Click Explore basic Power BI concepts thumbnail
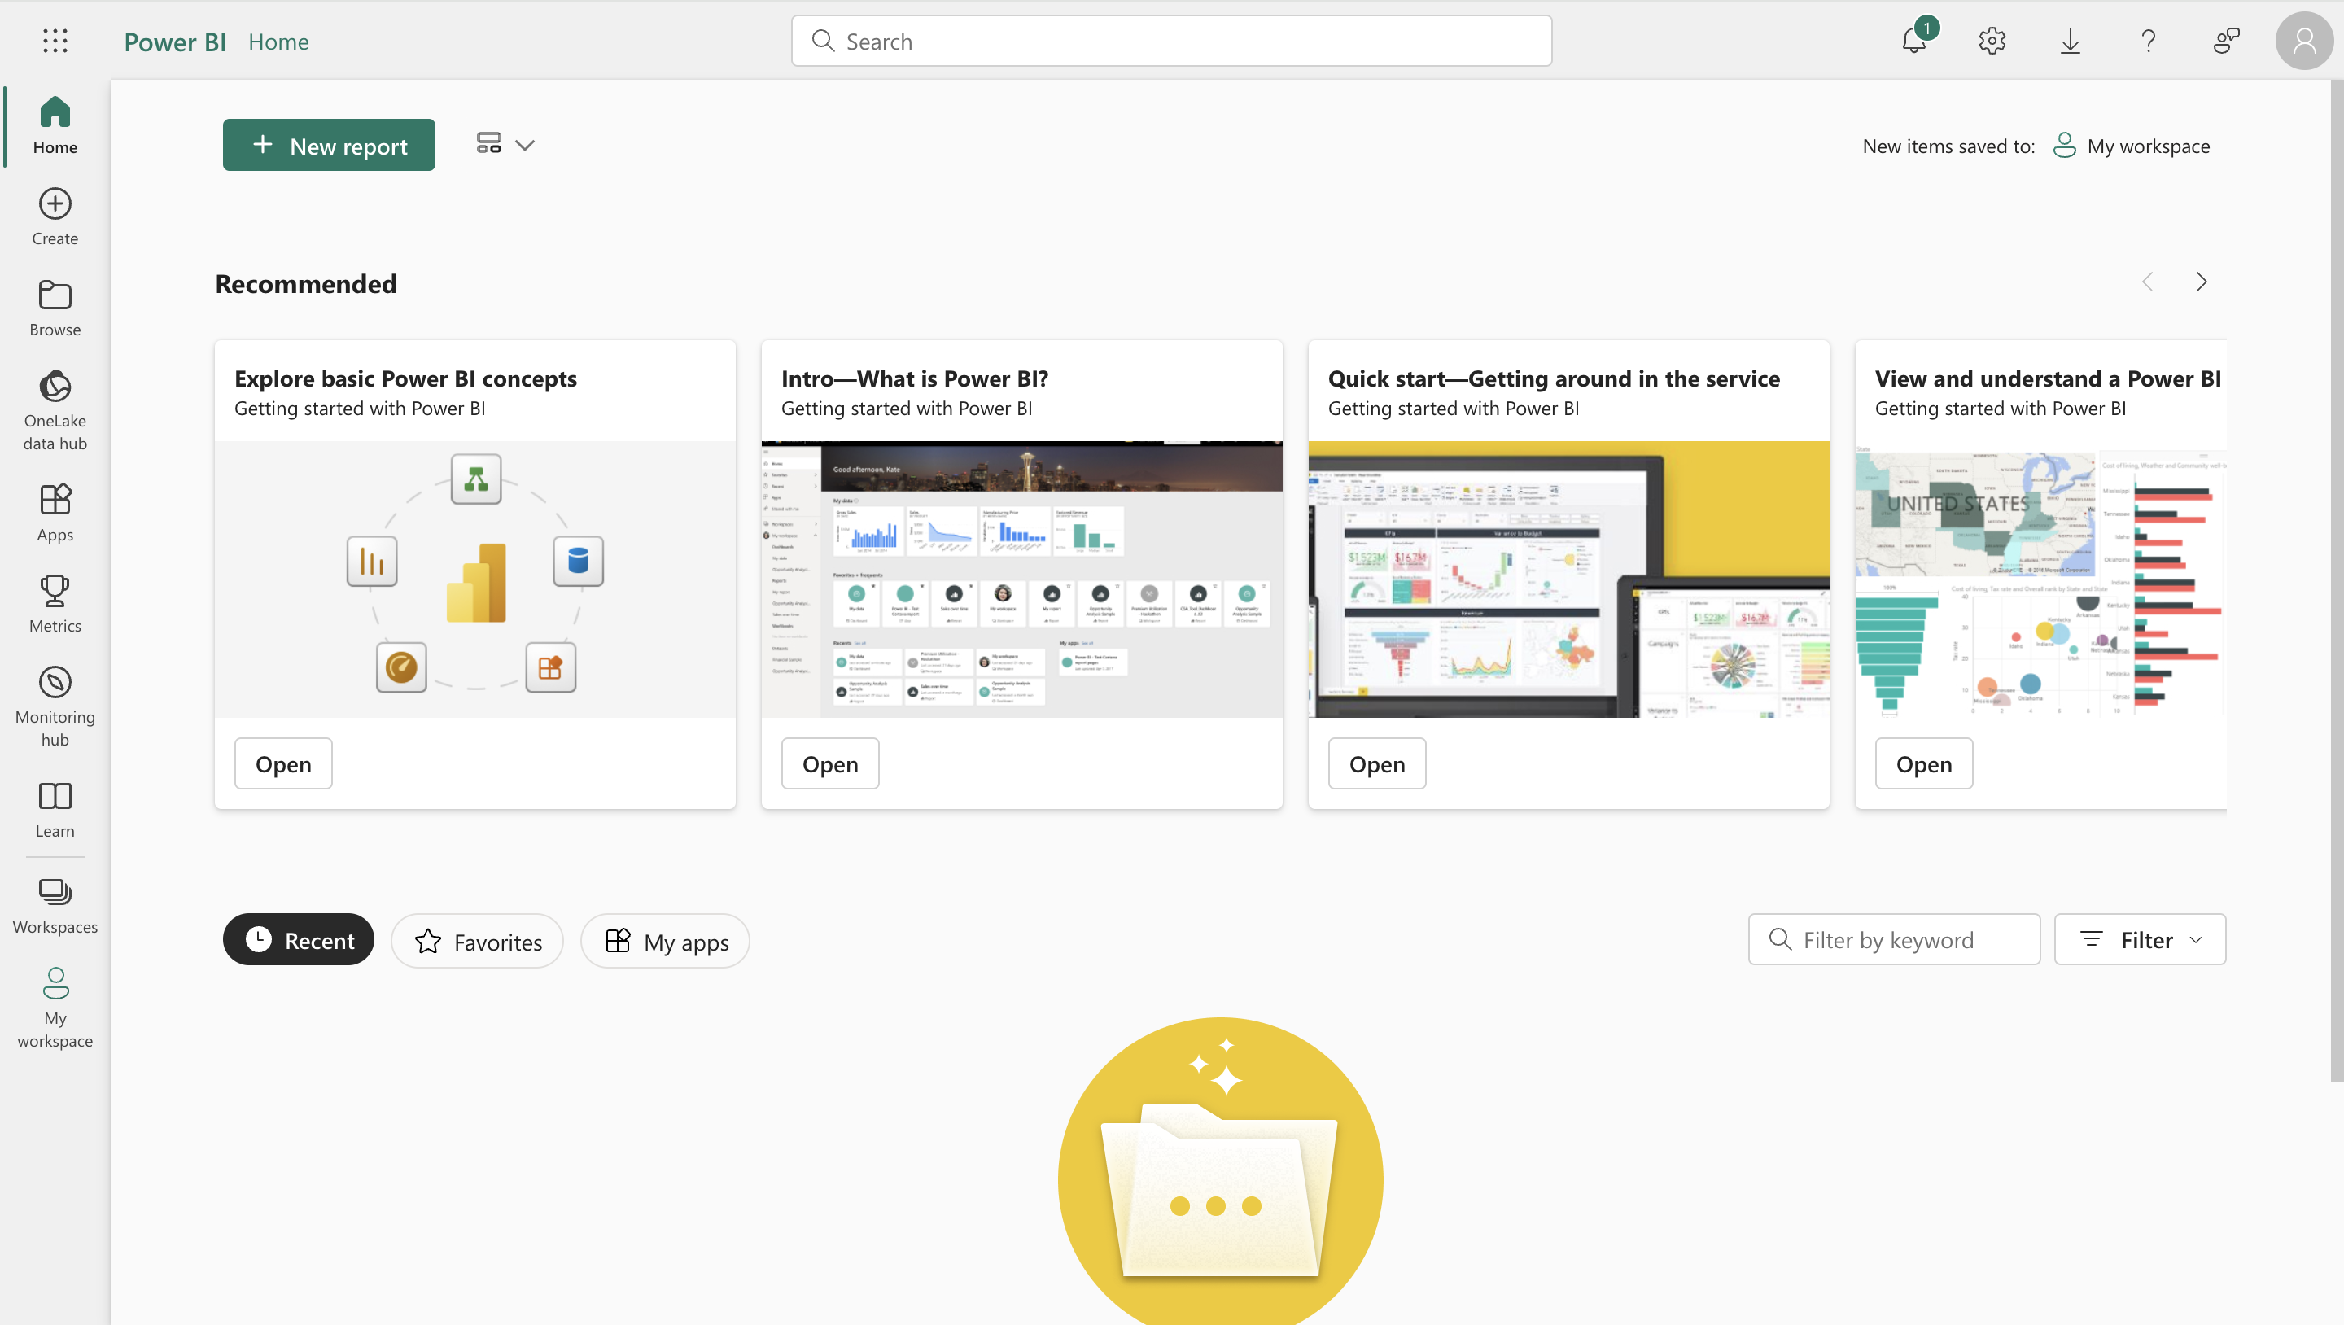2344x1325 pixels. 475,579
